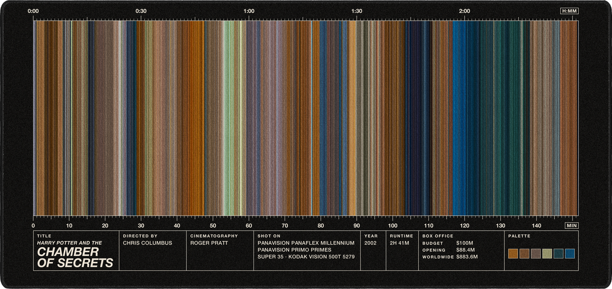Click the "DIRECTED BY" label

tap(140, 236)
